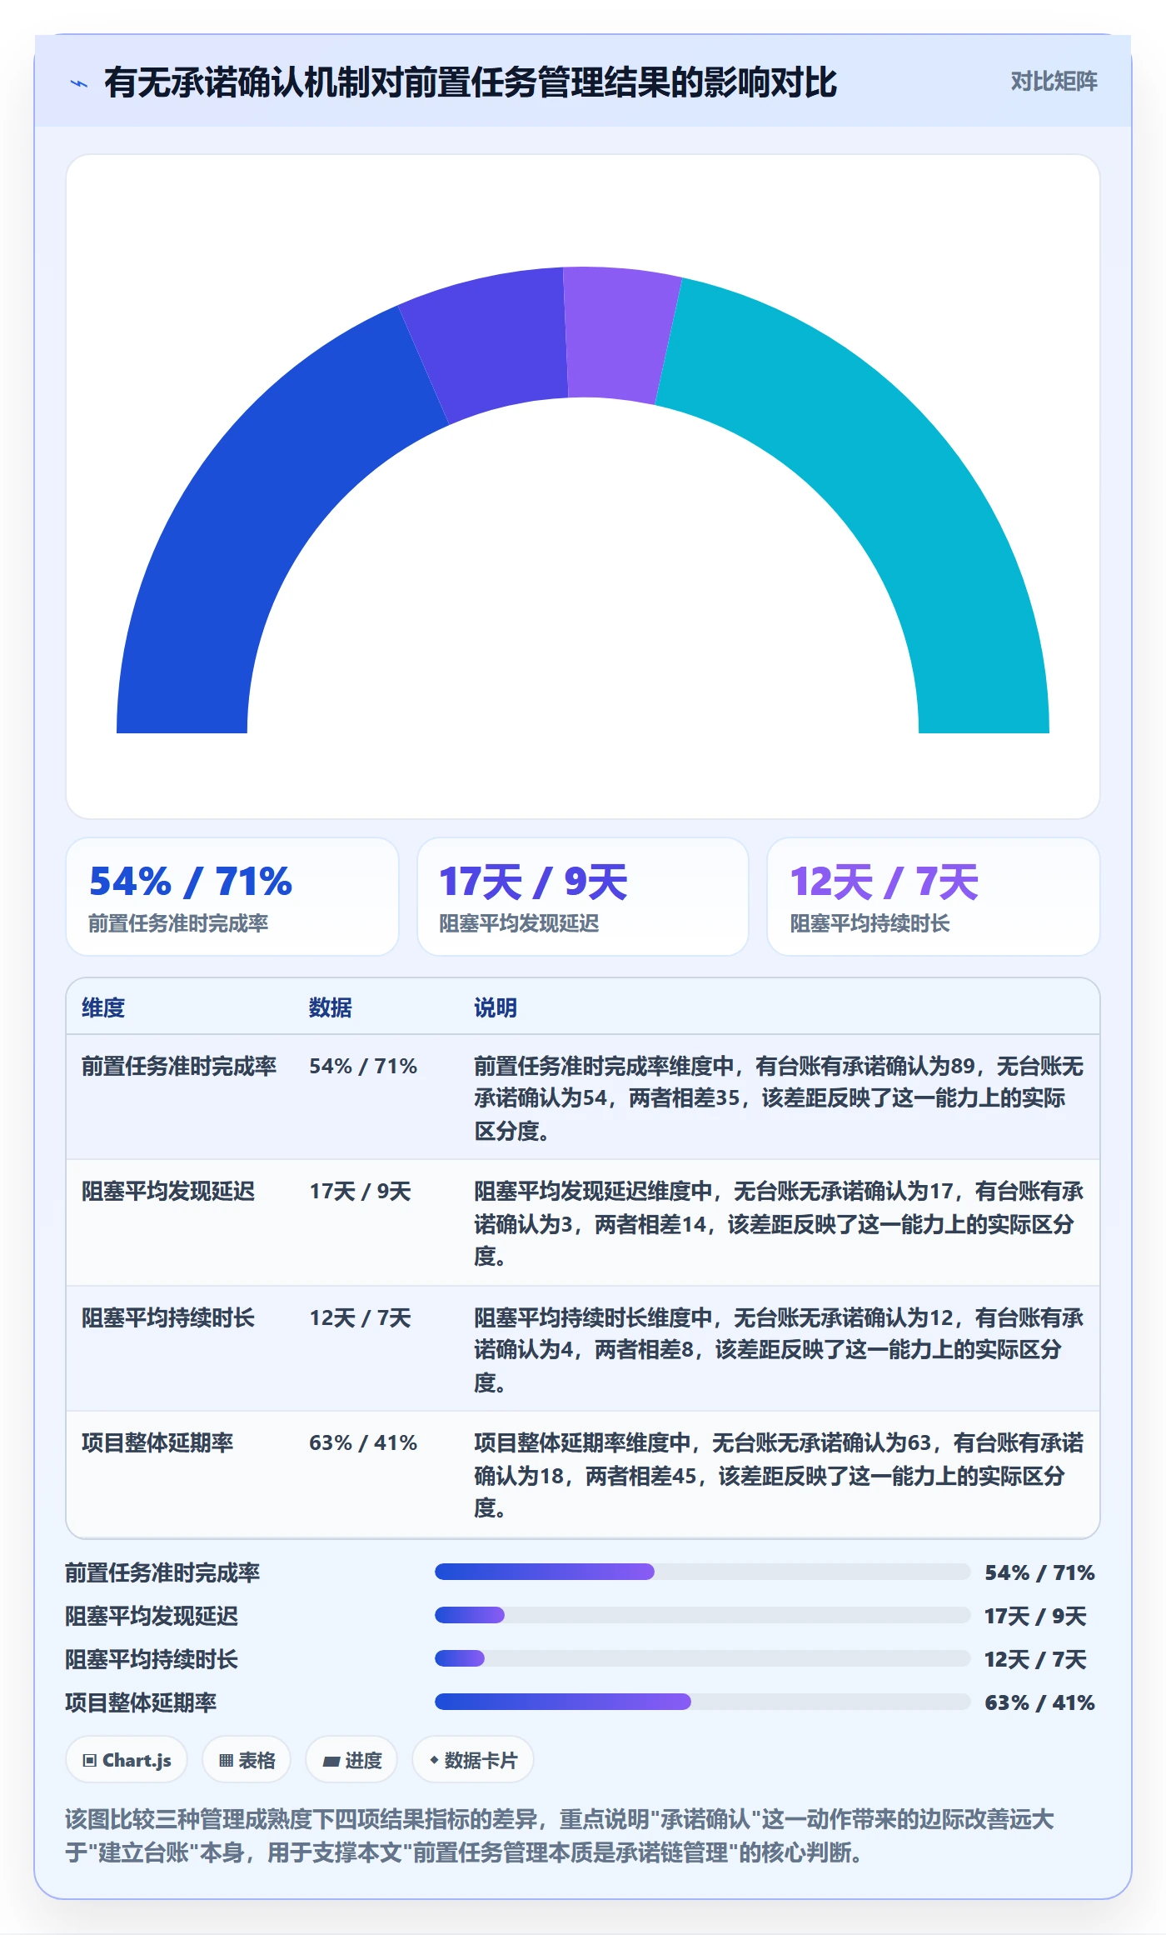Click the progress bar for 阻塞平均发现延迟

point(702,1615)
